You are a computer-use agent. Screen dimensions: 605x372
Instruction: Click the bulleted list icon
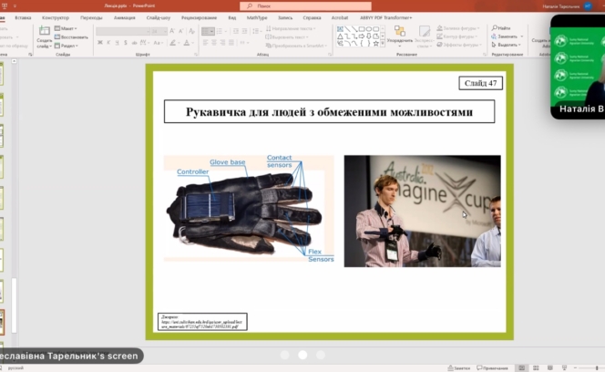tap(206, 29)
